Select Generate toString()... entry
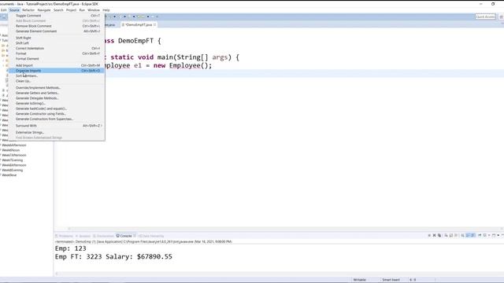This screenshot has height=283, width=504. pos(56,103)
